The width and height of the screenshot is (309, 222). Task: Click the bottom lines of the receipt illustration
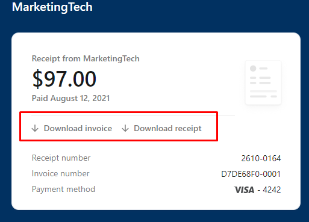tap(263, 94)
